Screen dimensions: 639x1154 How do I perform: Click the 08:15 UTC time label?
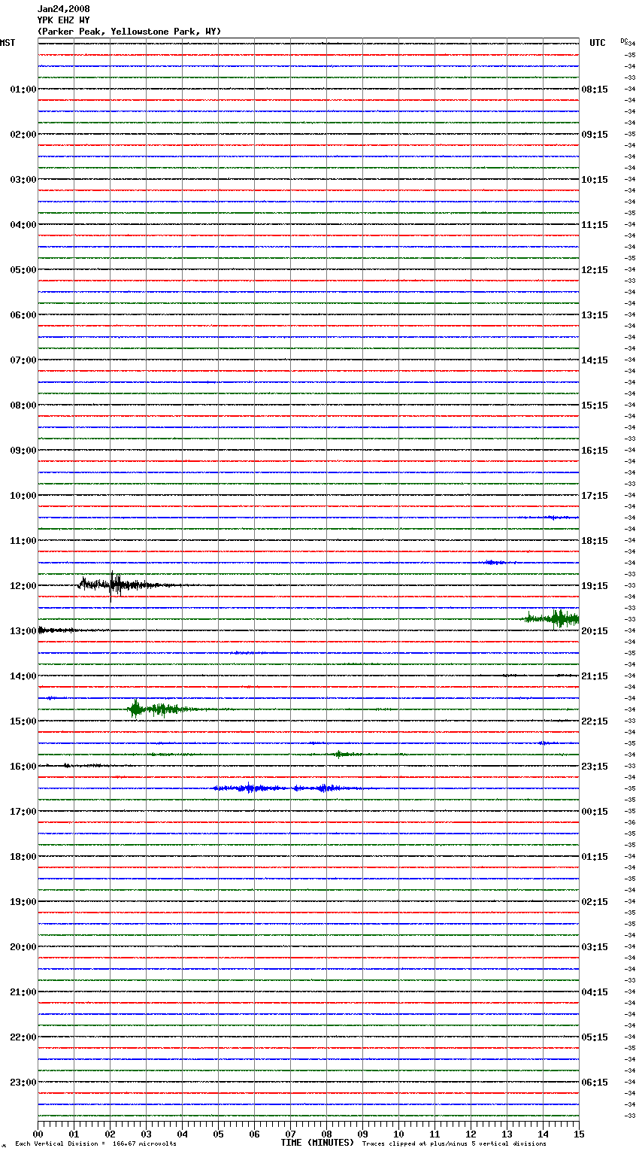(x=595, y=90)
